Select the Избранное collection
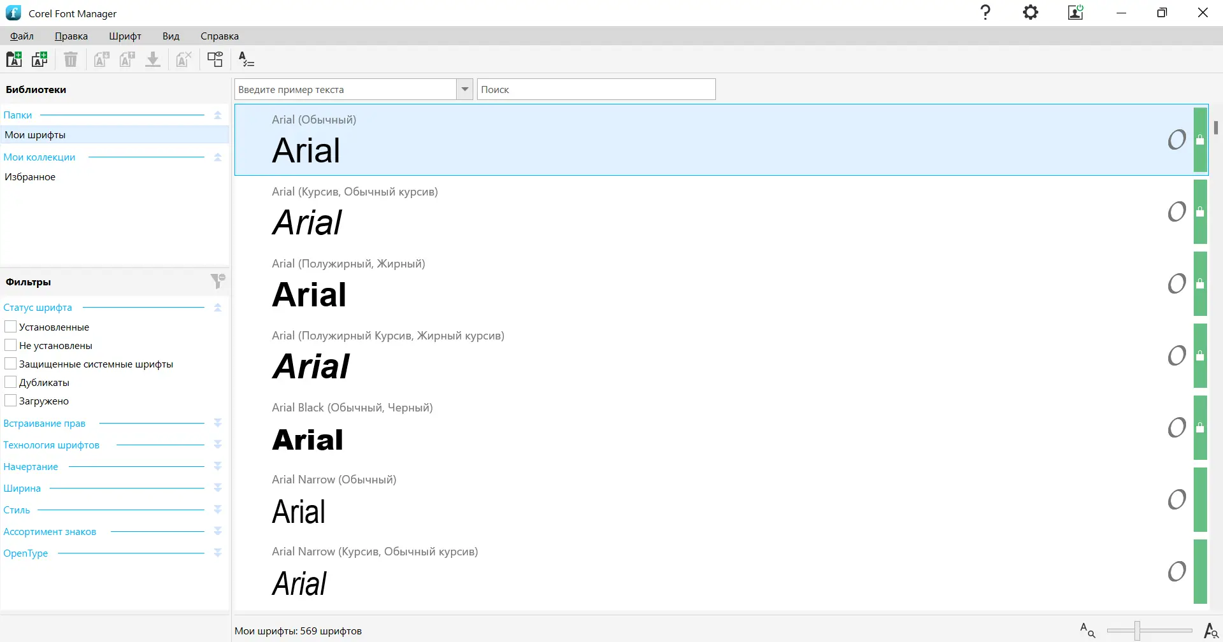Image resolution: width=1223 pixels, height=642 pixels. 115,177
